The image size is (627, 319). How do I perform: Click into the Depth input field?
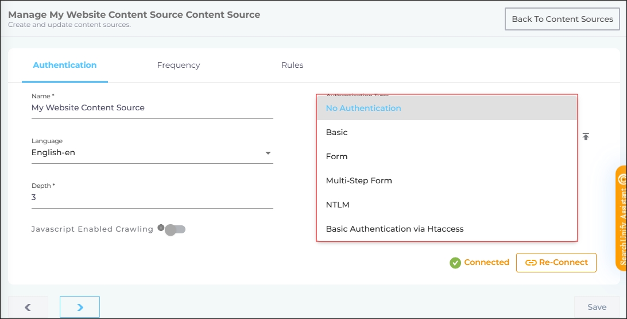point(152,197)
